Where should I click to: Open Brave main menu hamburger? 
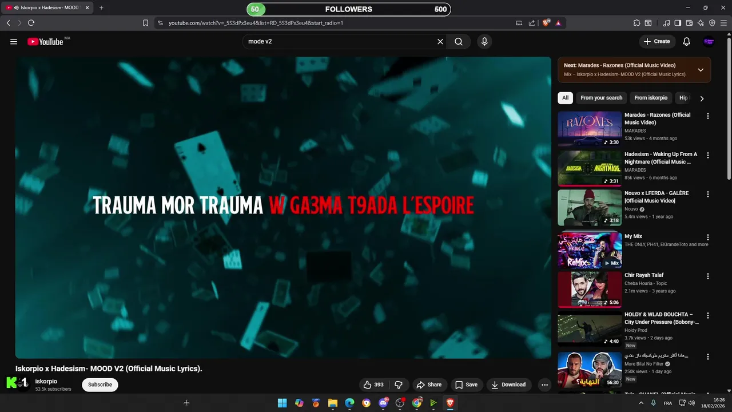pos(724,23)
